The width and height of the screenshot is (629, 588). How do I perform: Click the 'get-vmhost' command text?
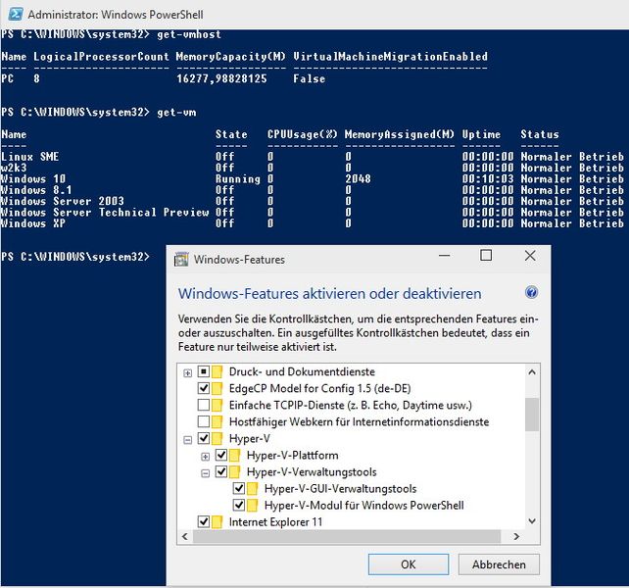[189, 34]
